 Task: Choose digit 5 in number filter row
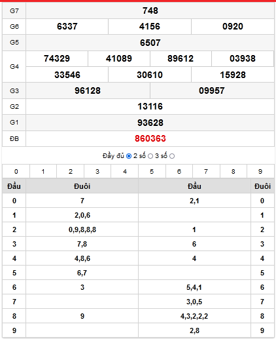152,172
